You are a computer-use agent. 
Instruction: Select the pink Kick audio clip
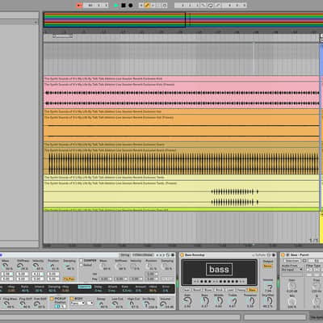(182, 94)
